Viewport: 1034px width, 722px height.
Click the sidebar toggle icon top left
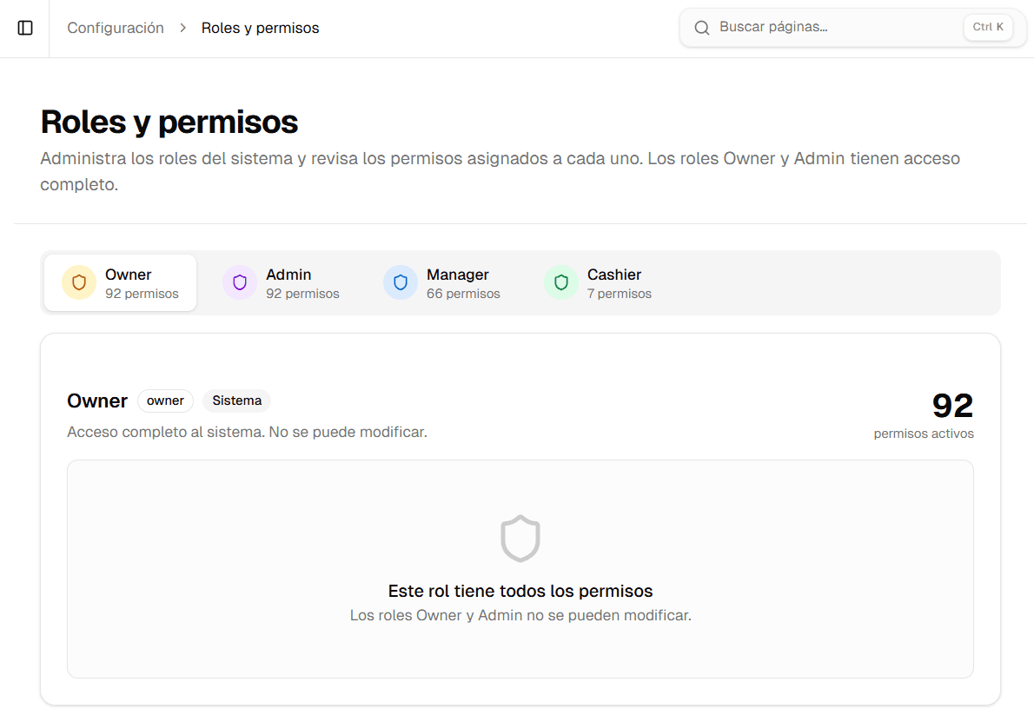(24, 28)
